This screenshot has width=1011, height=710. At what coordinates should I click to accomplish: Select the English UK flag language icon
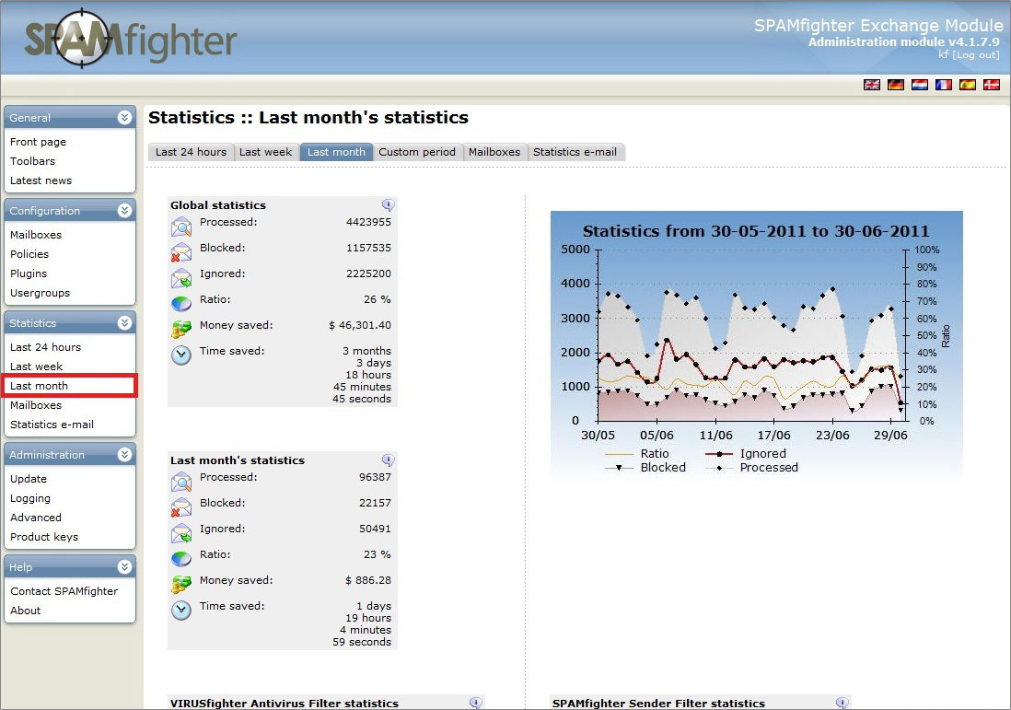point(872,85)
